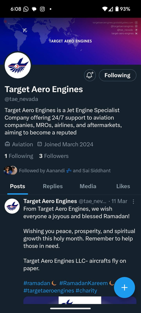
Task: Switch to the Replies tab
Action: click(x=53, y=186)
